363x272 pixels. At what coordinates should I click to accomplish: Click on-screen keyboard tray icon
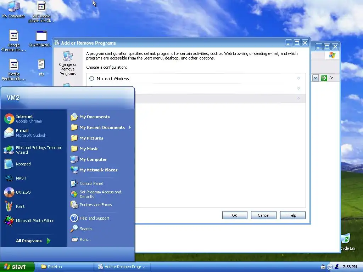pos(323,267)
